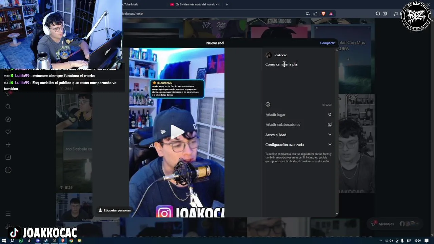Open media control music note icon
This screenshot has height=244, width=434.
coord(396,14)
